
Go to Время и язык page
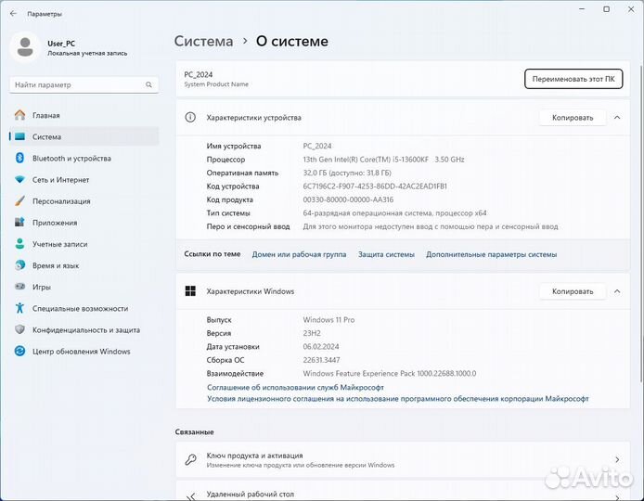(84, 265)
